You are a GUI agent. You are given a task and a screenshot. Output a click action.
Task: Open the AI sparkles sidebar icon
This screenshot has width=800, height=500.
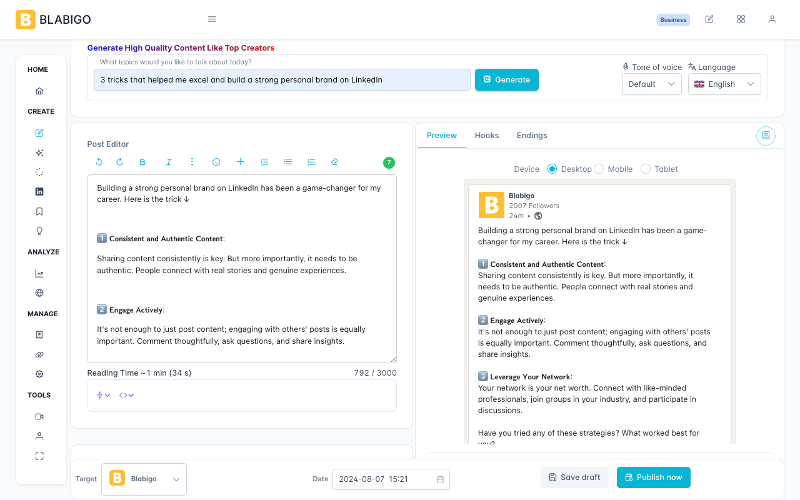click(39, 152)
